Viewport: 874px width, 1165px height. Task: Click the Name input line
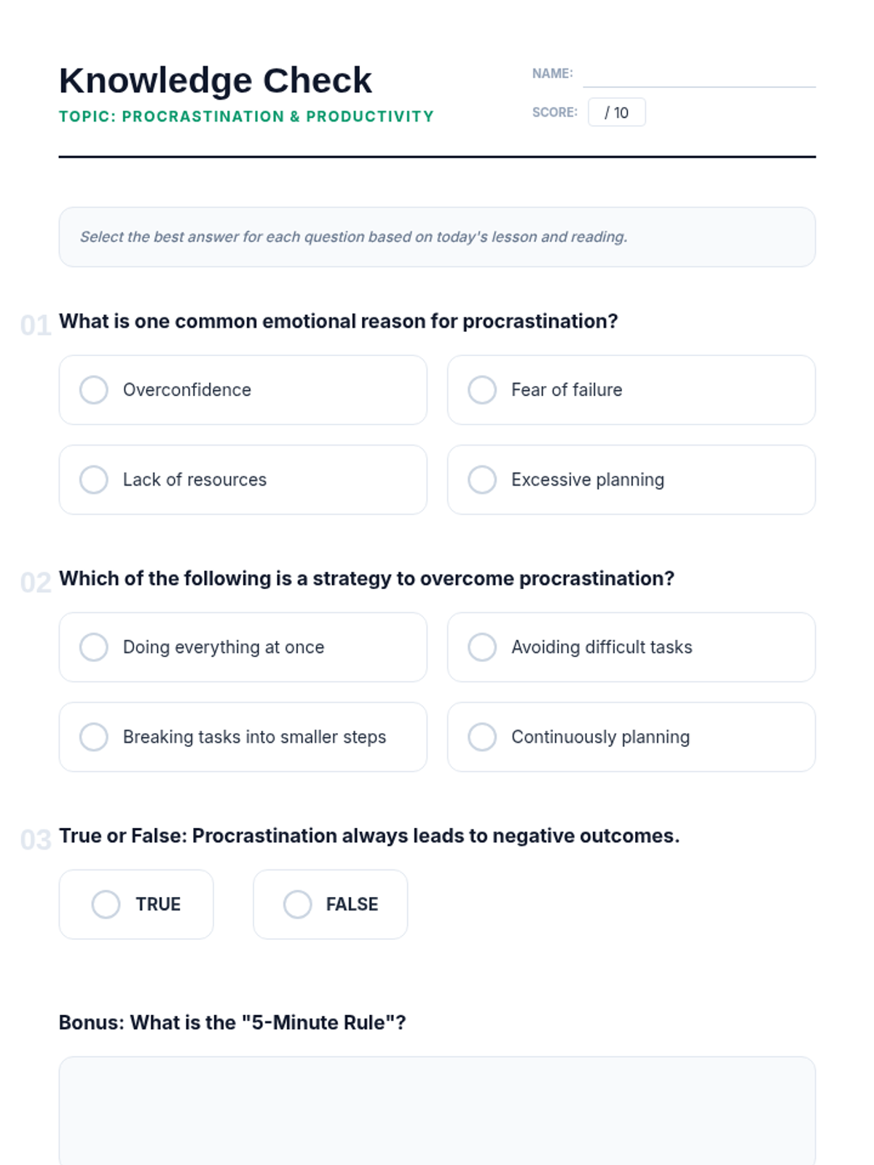tap(698, 76)
